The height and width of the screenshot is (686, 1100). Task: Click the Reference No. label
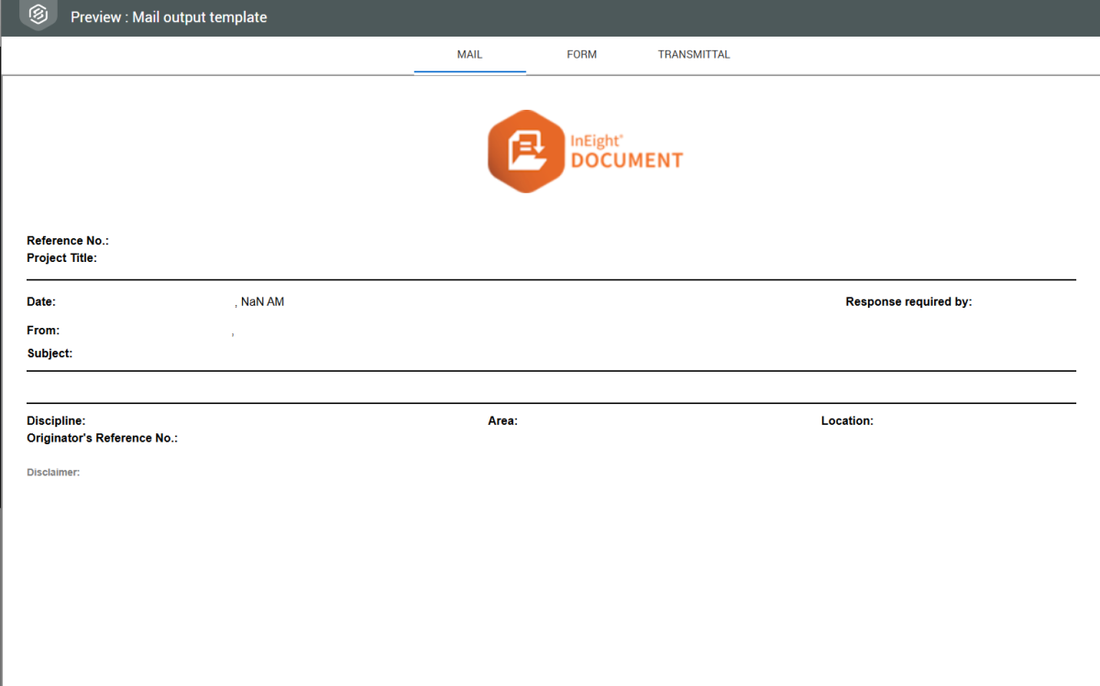[68, 241]
